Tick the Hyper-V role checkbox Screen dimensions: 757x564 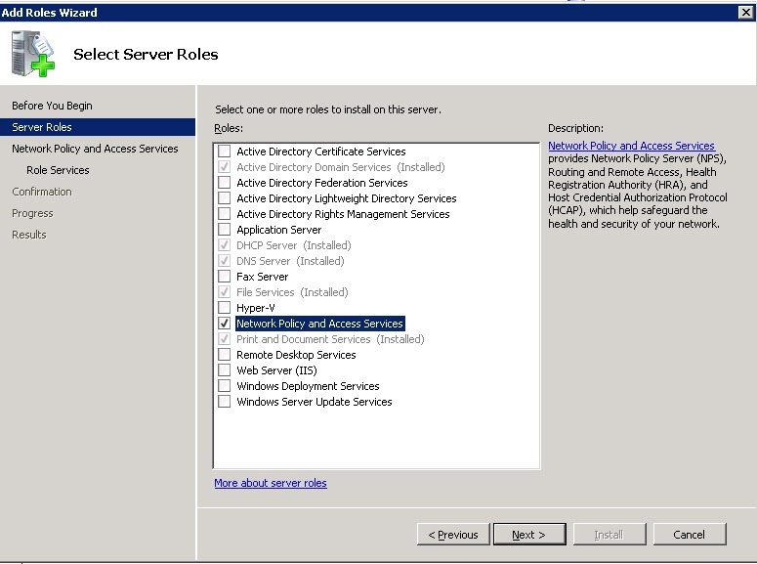(224, 308)
